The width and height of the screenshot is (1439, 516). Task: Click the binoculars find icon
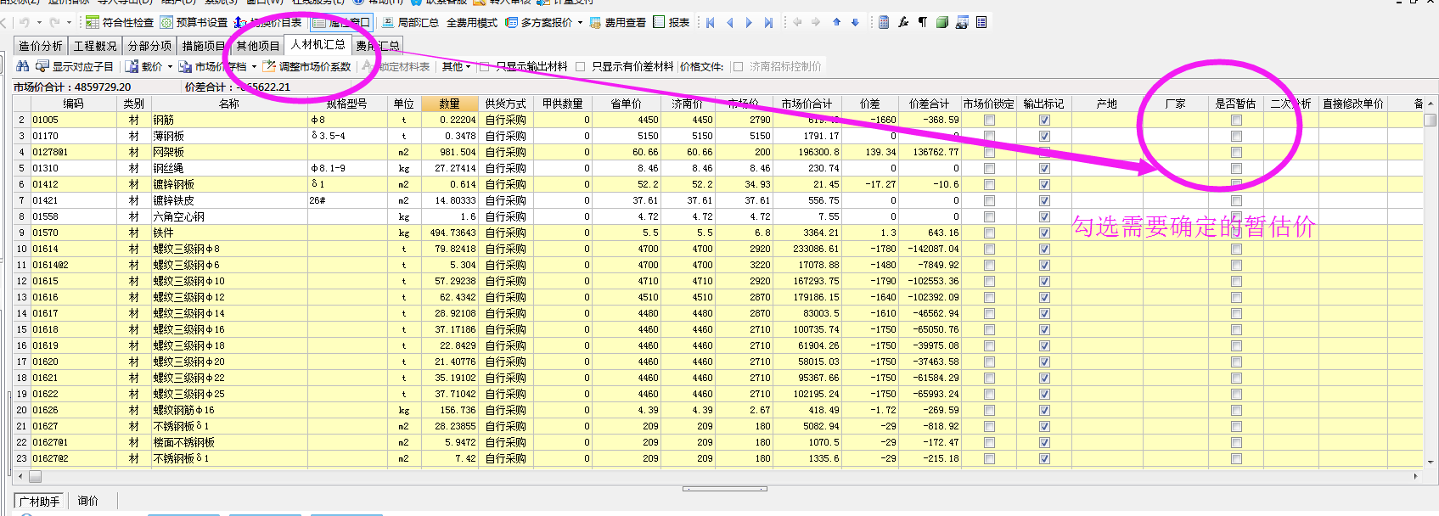tap(22, 66)
